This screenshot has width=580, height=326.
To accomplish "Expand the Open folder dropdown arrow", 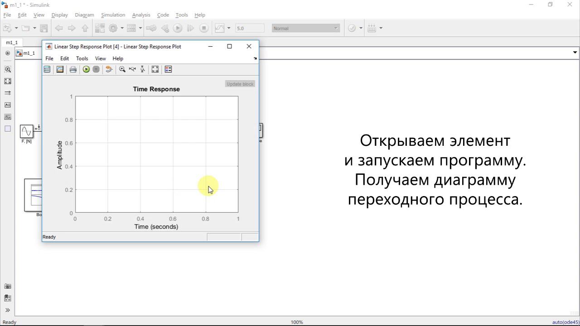I will pyautogui.click(x=34, y=28).
